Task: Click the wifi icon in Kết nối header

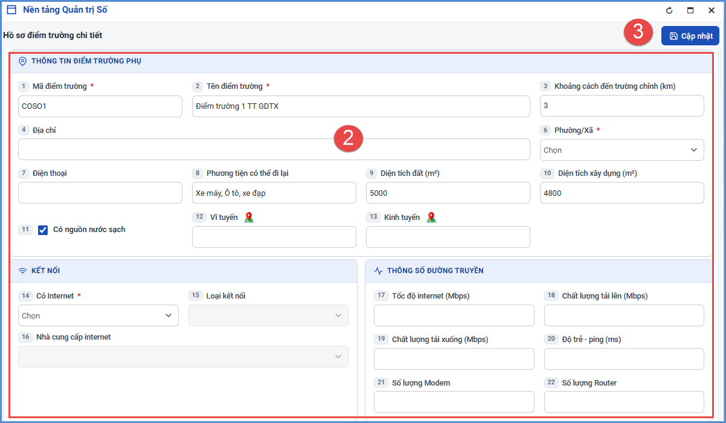Action: click(23, 271)
